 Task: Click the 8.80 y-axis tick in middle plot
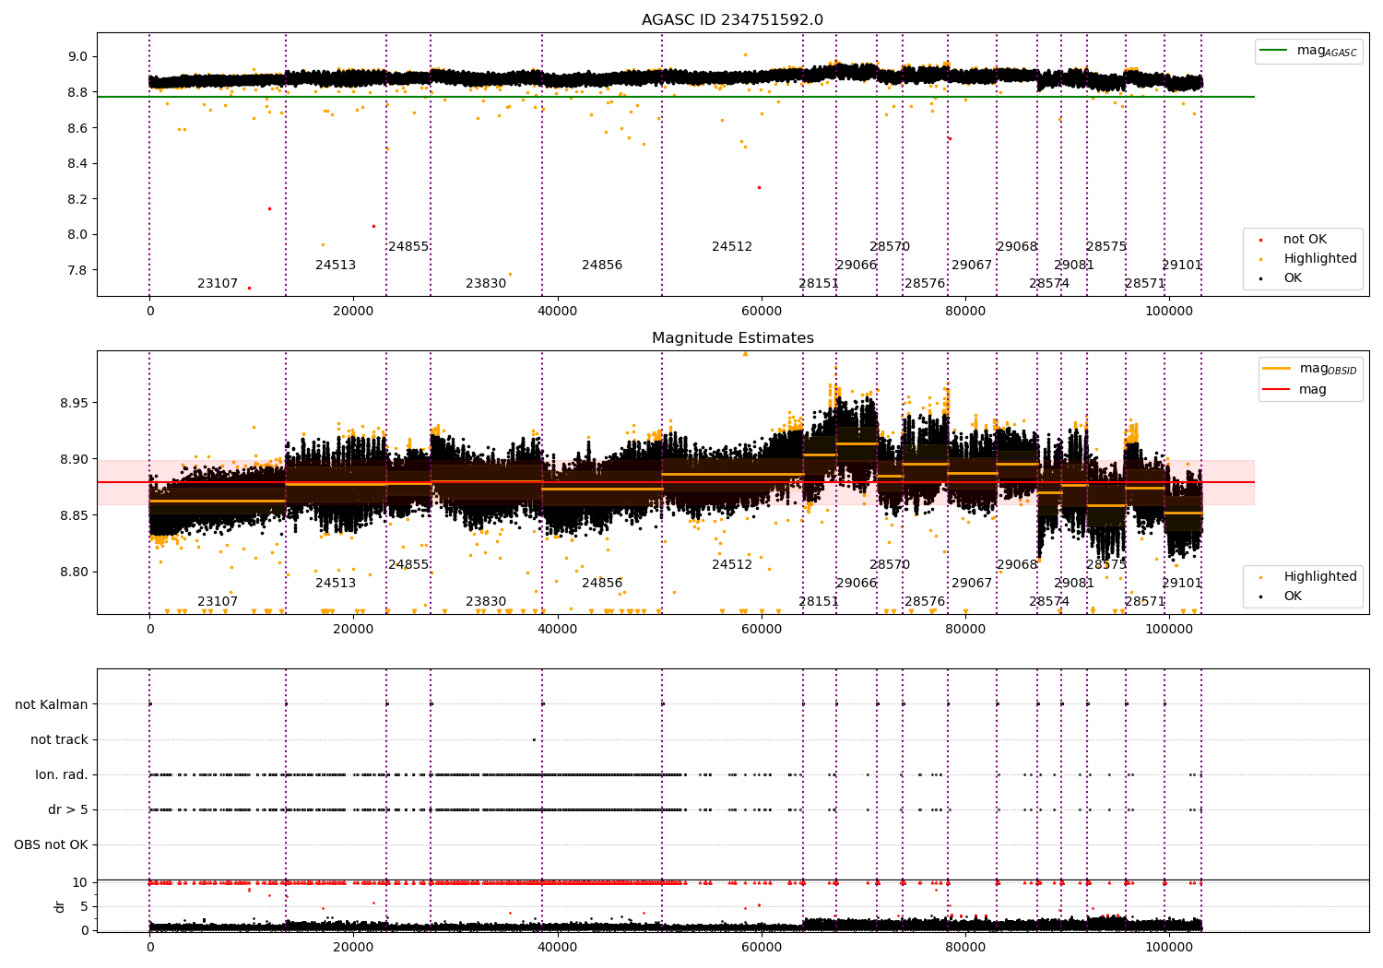pyautogui.click(x=74, y=572)
